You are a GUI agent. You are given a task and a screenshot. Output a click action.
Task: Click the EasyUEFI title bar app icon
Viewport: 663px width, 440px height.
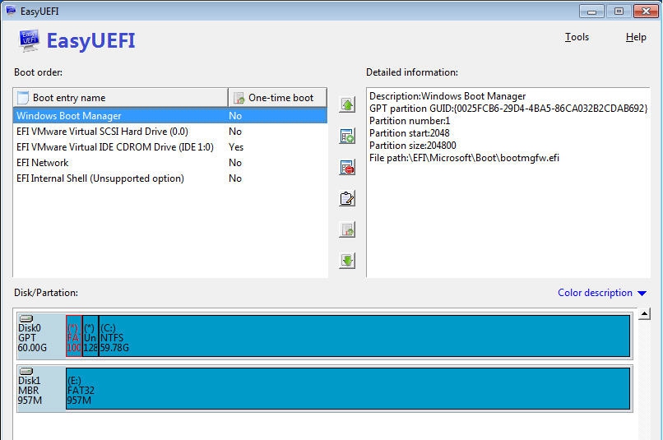pos(11,11)
